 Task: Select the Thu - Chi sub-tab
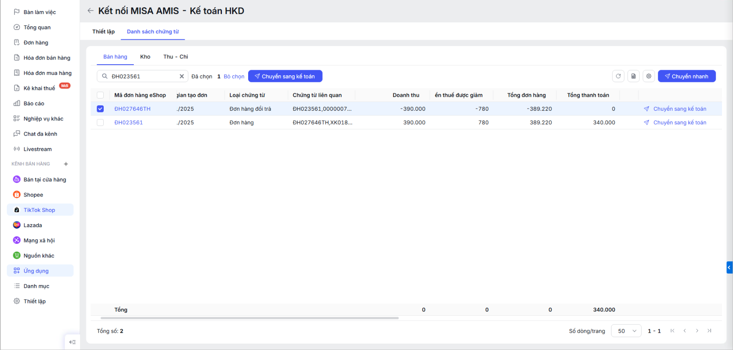pyautogui.click(x=176, y=57)
